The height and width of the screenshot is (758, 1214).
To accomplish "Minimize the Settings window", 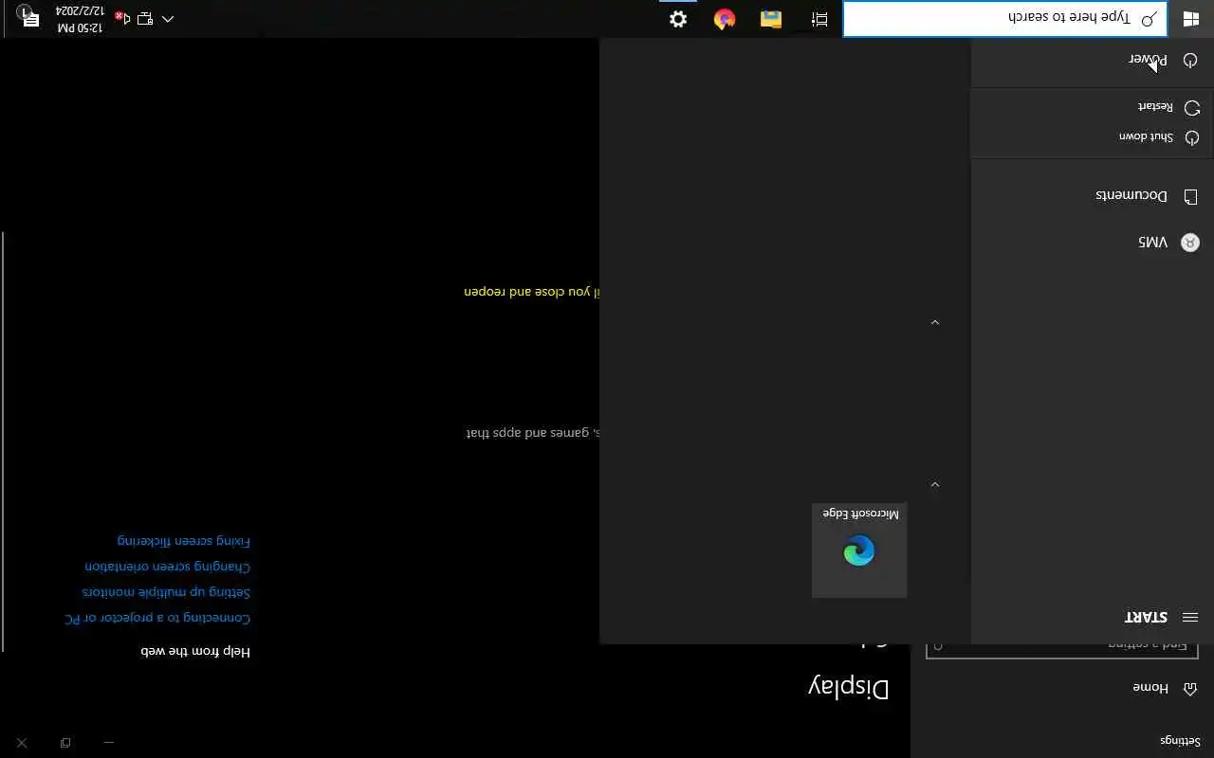I will 109,743.
